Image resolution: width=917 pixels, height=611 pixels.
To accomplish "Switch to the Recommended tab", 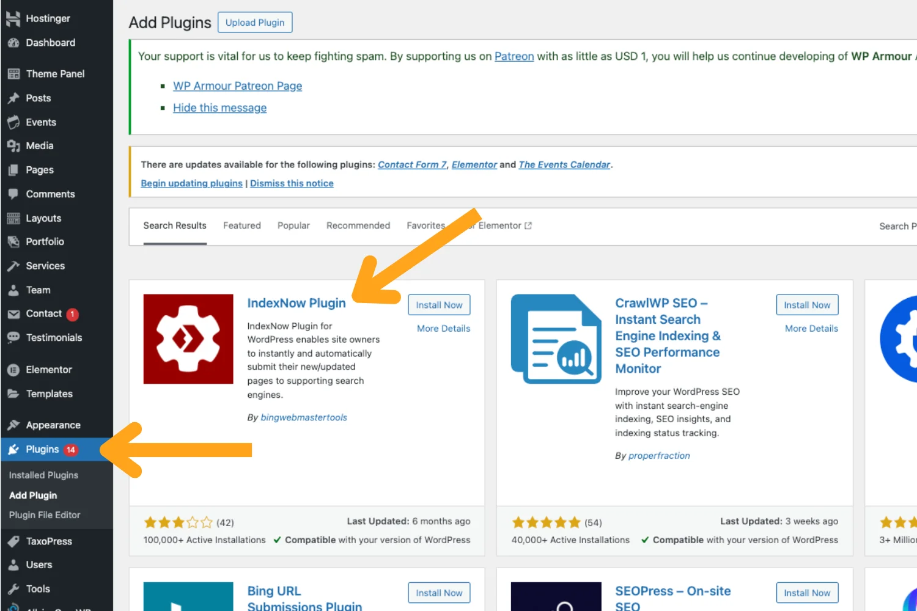I will pos(358,225).
